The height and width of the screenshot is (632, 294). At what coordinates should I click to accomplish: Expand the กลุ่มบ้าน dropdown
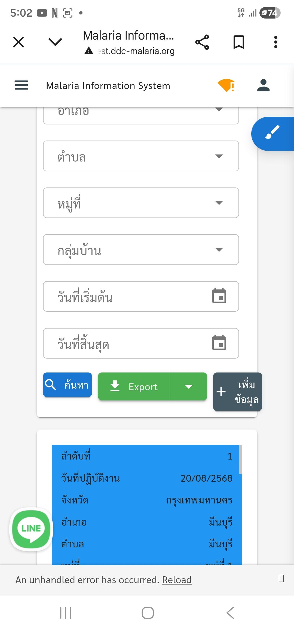click(219, 250)
